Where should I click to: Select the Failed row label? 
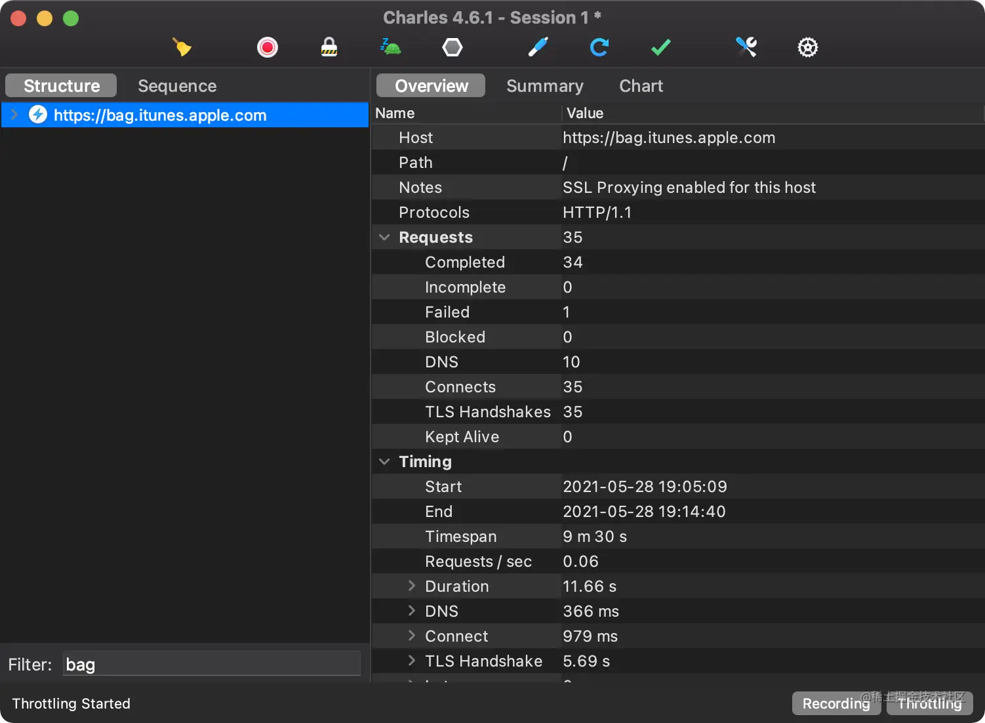(447, 312)
